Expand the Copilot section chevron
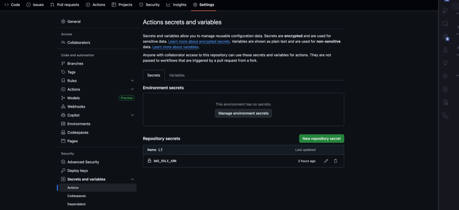Image resolution: width=459 pixels, height=210 pixels. [132, 115]
